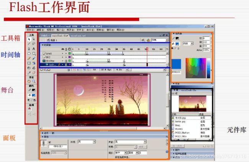Open the tween dropdown in properties
Screen dimensions: 249x162
tap(94, 142)
